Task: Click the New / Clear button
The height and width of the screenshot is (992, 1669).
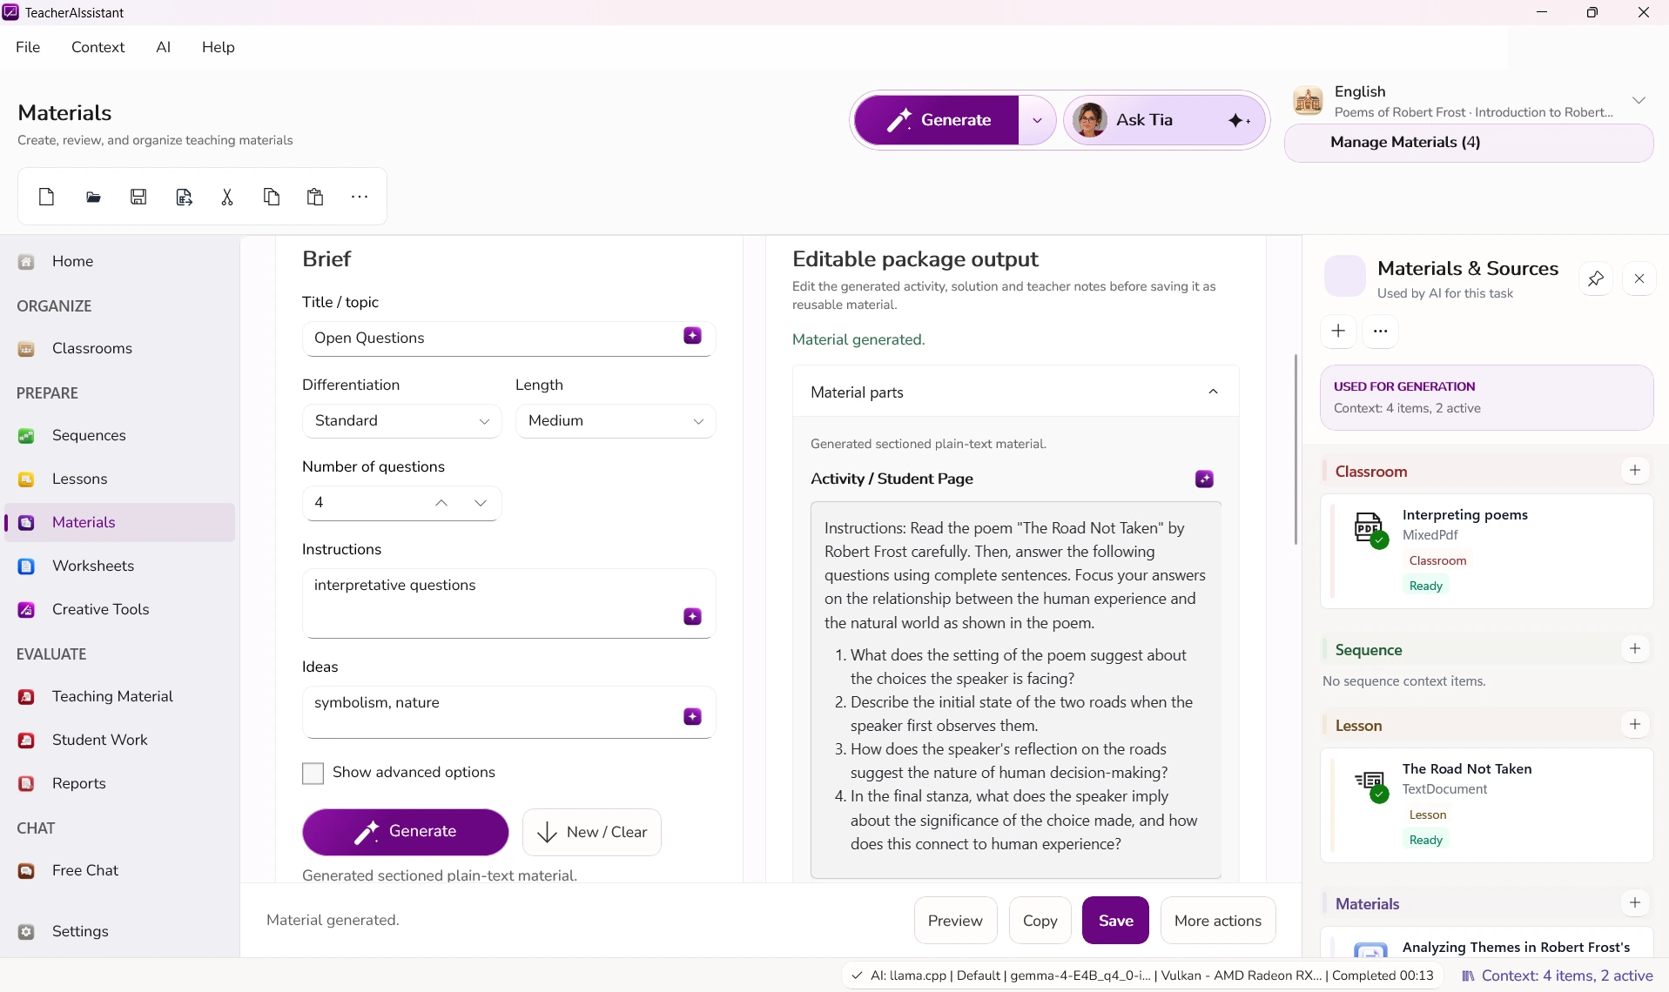Action: pyautogui.click(x=592, y=832)
